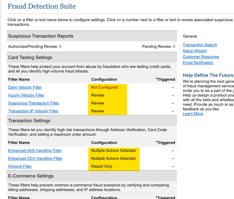Configure the Suspicious Transaction Filter
This screenshot has height=199, width=234.
pyautogui.click(x=33, y=103)
